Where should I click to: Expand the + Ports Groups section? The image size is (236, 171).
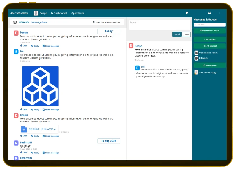point(210,46)
